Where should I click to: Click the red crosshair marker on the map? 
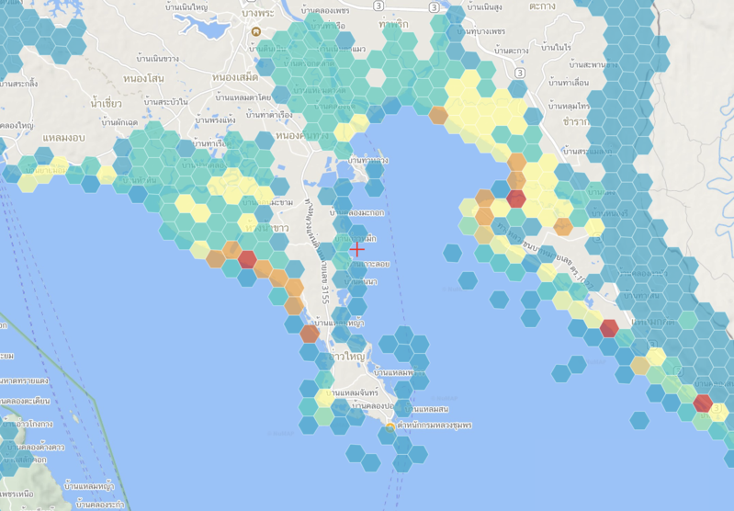(357, 249)
